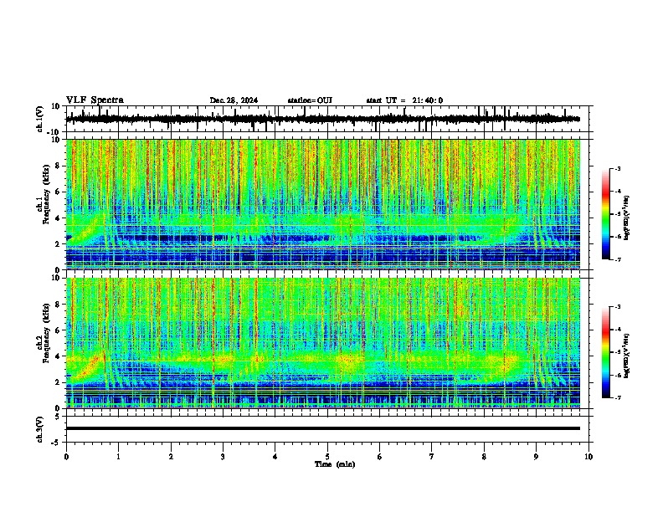Screen dimensions: 663x512
Task: Click the ch.2 colorbar log(PSD) label
Action: (x=627, y=356)
